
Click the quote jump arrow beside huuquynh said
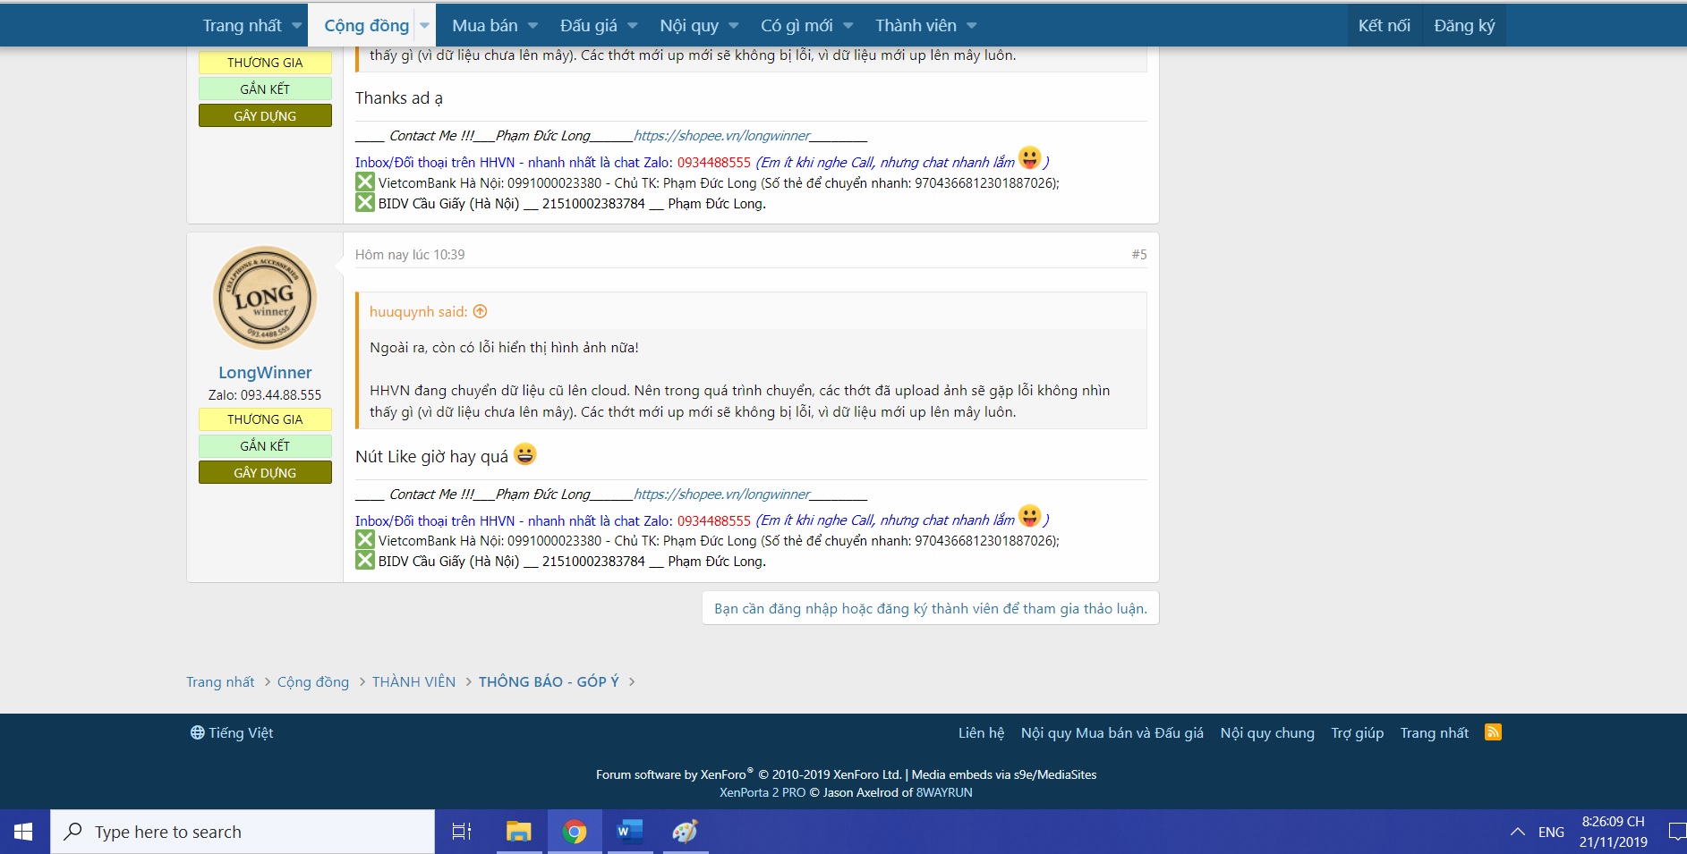(x=480, y=311)
